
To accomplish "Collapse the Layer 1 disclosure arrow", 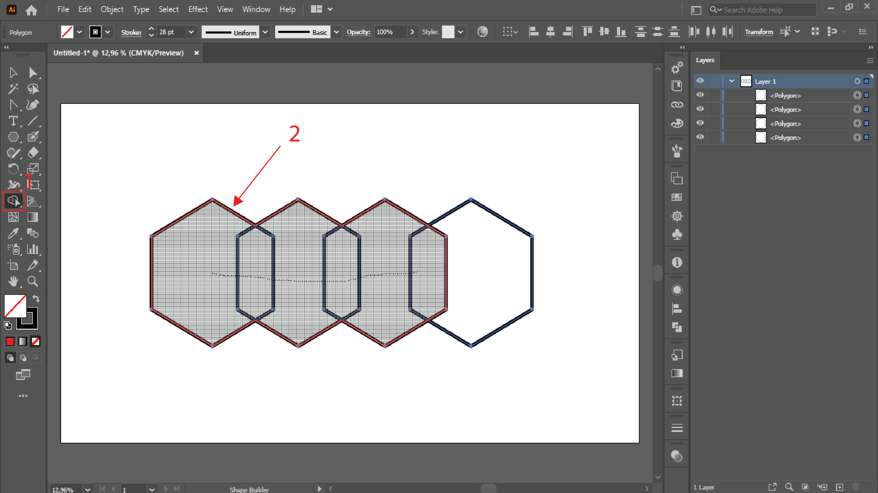I will point(731,81).
